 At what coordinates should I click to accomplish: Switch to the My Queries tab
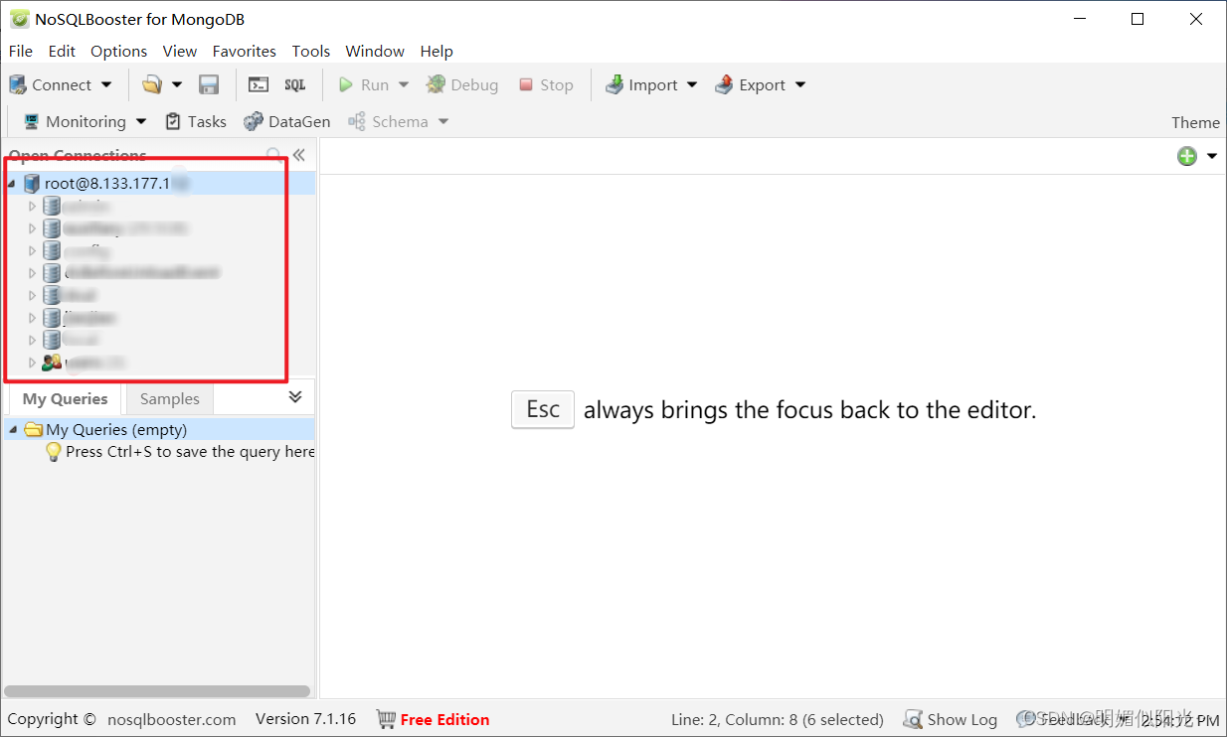click(65, 398)
